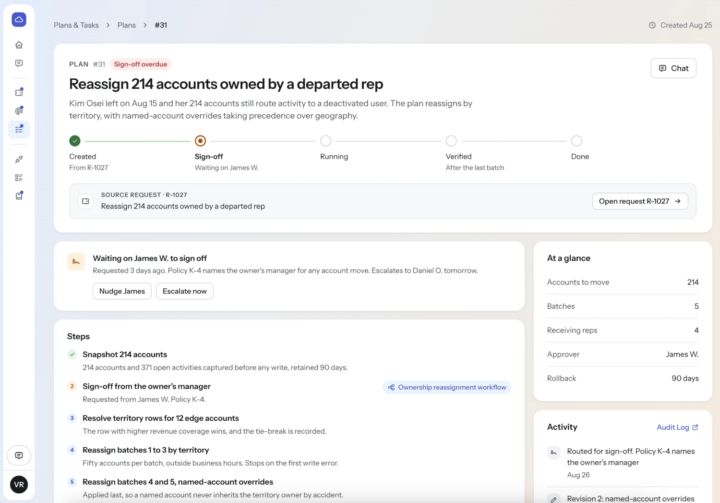Click the Approver value "James W."
Viewport: 720px width, 503px height.
pos(682,355)
